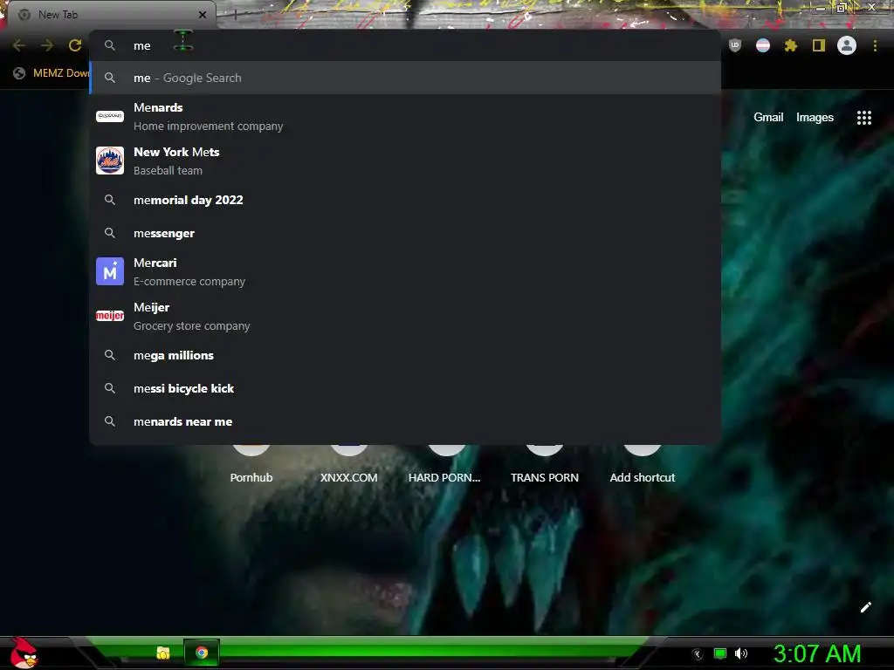Open File Explorer from the taskbar
The width and height of the screenshot is (894, 670).
163,653
